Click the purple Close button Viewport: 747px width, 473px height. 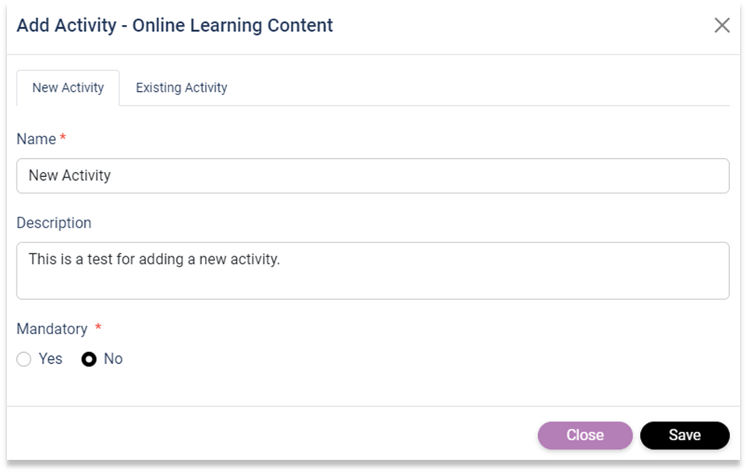(585, 435)
